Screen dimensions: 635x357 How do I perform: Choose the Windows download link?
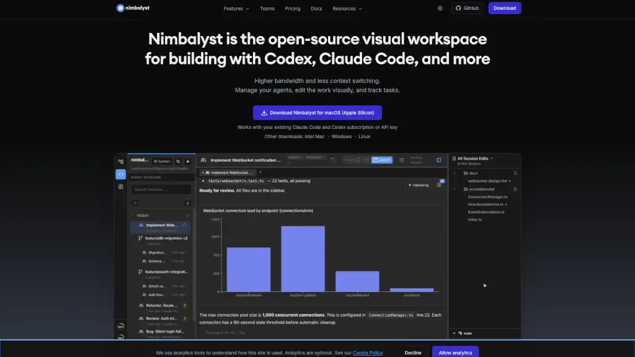pos(342,136)
